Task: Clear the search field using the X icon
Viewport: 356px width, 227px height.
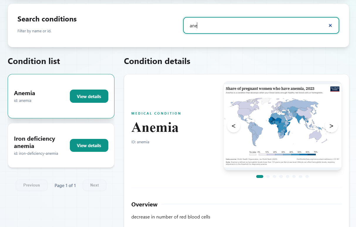Action: click(330, 25)
